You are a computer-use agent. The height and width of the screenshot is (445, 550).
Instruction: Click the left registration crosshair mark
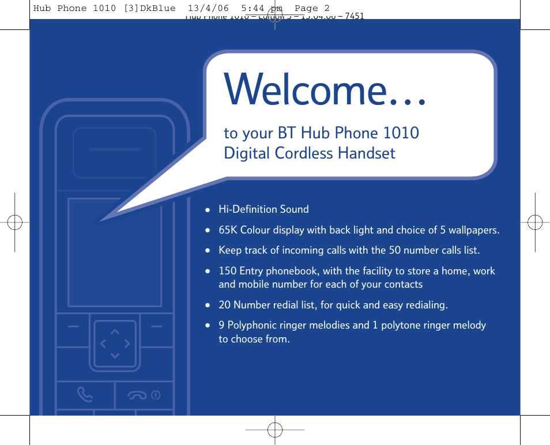(x=15, y=222)
